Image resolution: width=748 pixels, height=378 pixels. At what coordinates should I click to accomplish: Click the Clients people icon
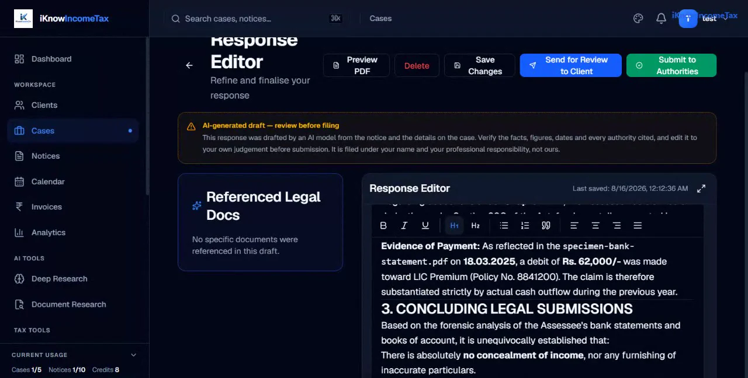19,105
